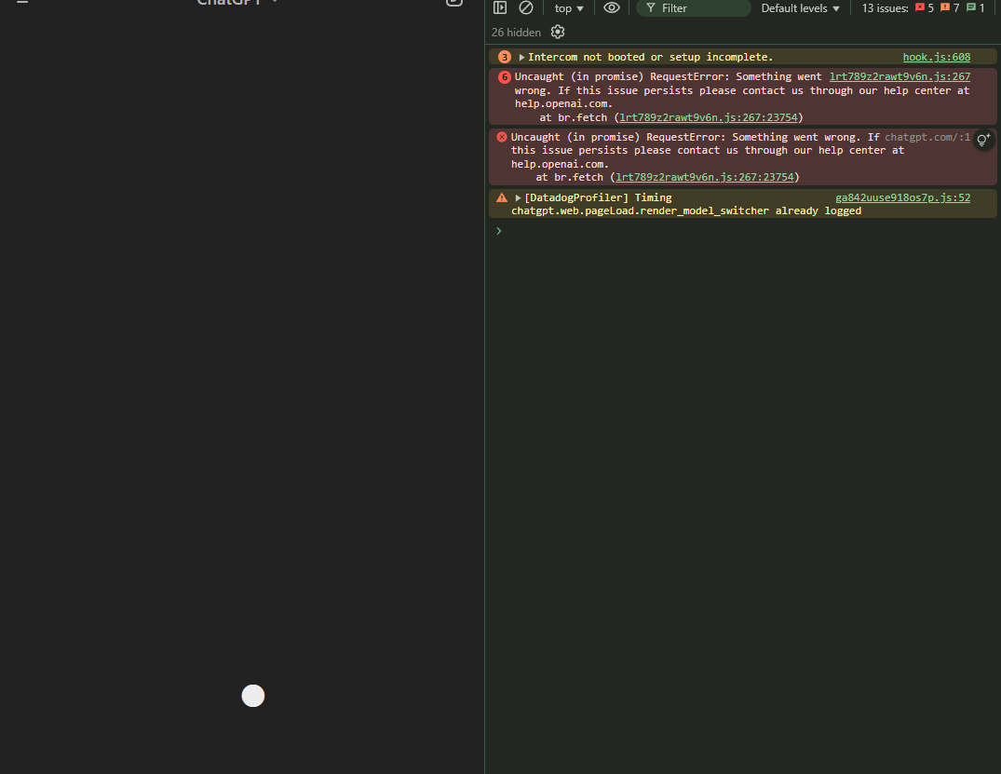Open the ga842uuse918os7p.js:52 link
This screenshot has height=774, width=1001.
pyautogui.click(x=902, y=197)
